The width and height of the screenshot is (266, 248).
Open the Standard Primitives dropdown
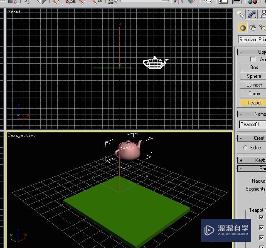(x=252, y=40)
